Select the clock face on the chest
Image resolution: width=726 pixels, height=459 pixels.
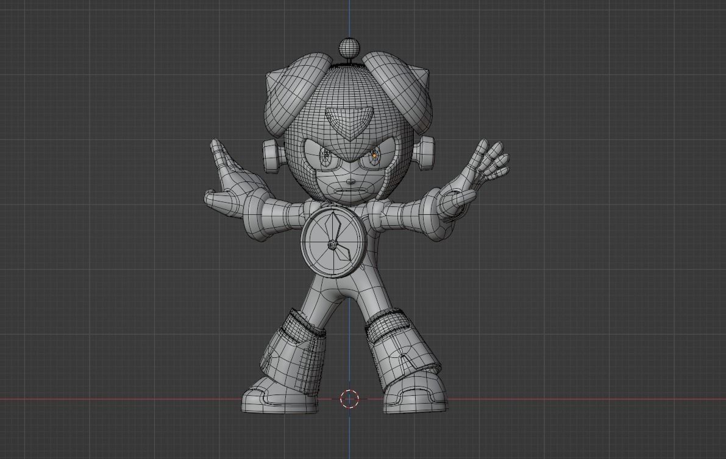click(333, 242)
